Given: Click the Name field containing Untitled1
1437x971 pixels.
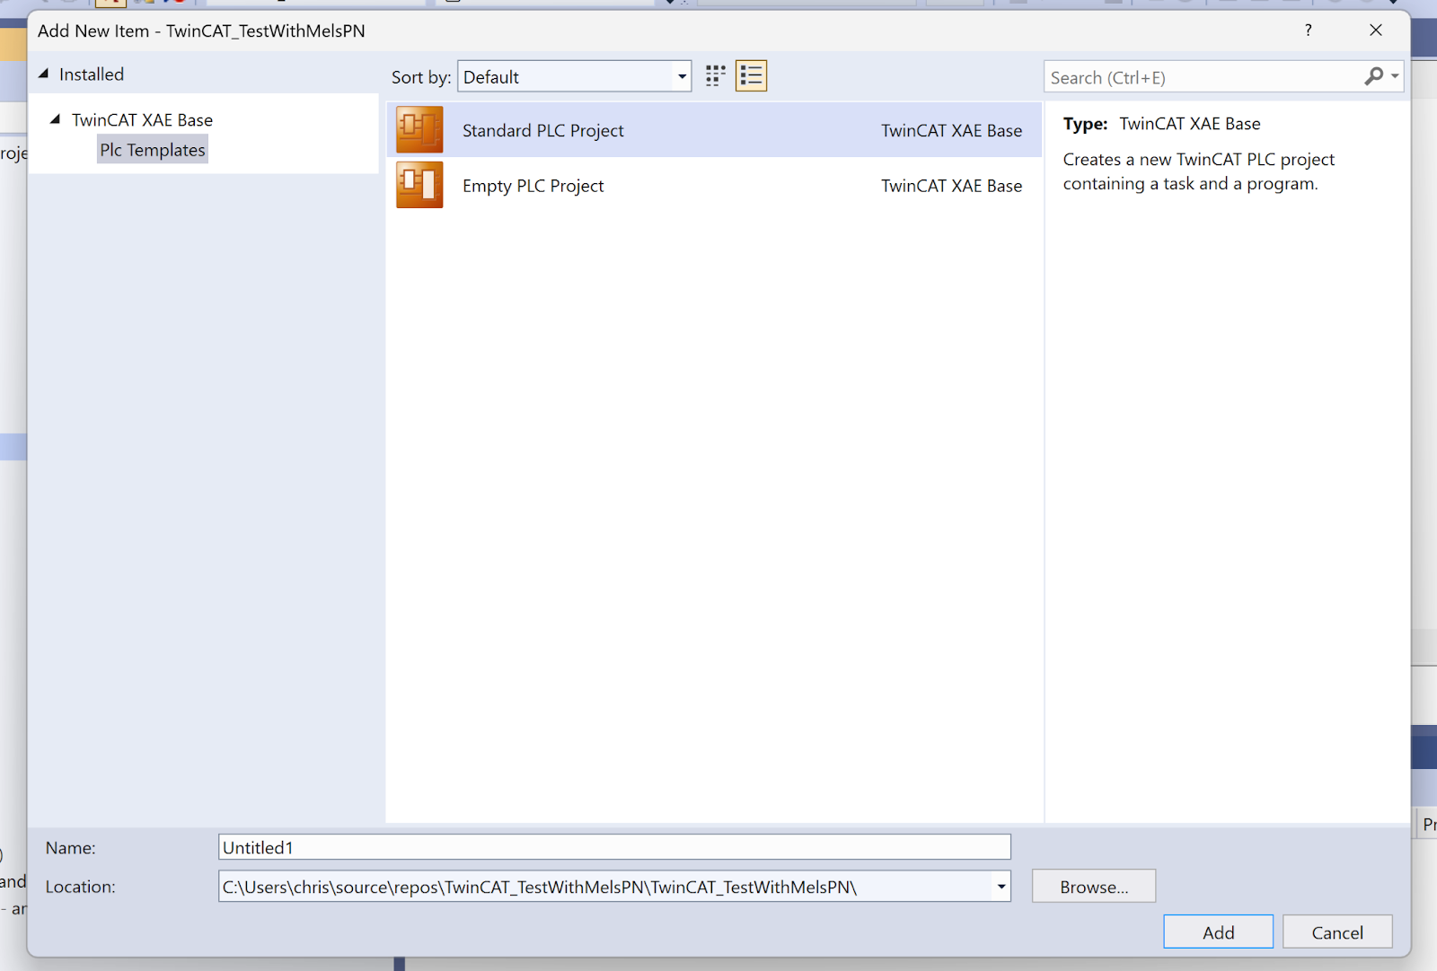Looking at the screenshot, I should point(614,847).
